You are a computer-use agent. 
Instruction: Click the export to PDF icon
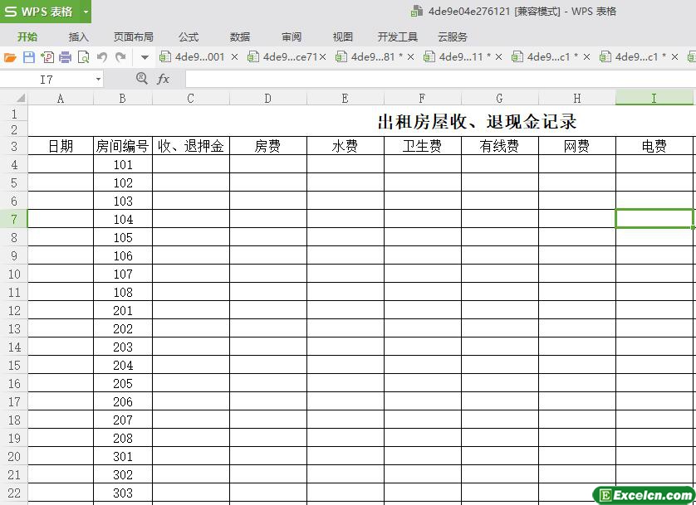pos(47,57)
